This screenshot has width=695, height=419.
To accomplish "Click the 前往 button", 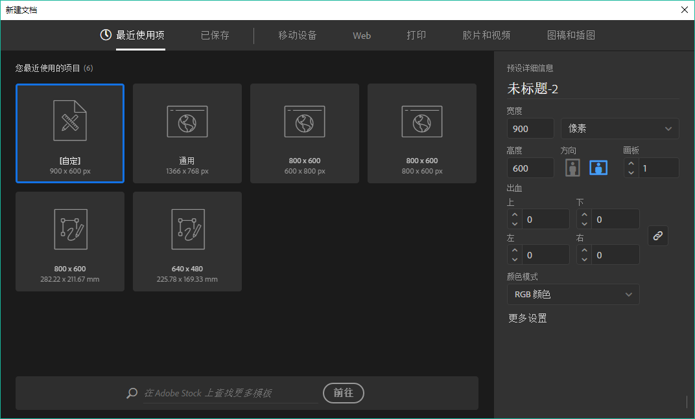I will coord(344,393).
